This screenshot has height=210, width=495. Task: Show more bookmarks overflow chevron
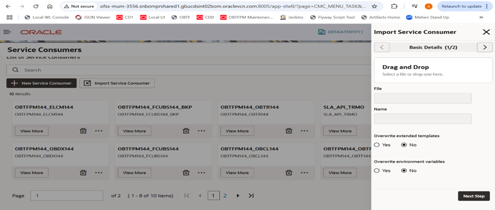click(481, 17)
